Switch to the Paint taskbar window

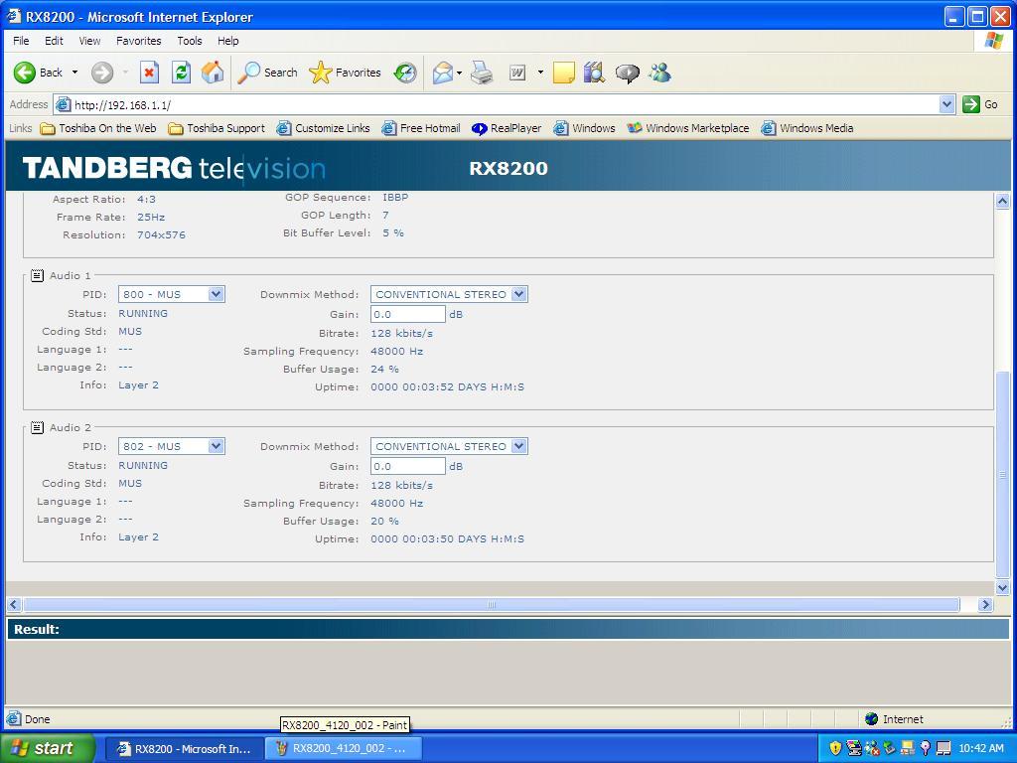343,748
